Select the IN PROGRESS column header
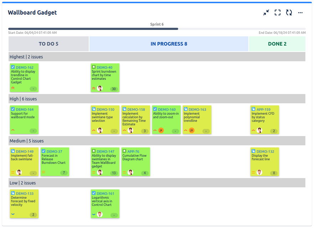Viewport: 315px width, 229px height. [169, 43]
